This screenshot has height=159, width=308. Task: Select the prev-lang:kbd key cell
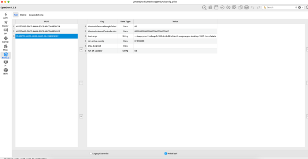click(102, 46)
